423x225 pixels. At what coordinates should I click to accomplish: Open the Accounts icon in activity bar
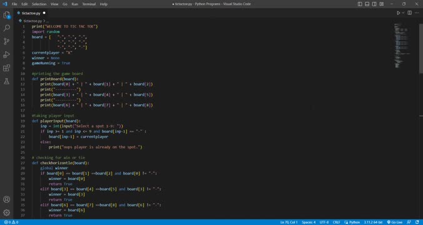tap(6, 199)
